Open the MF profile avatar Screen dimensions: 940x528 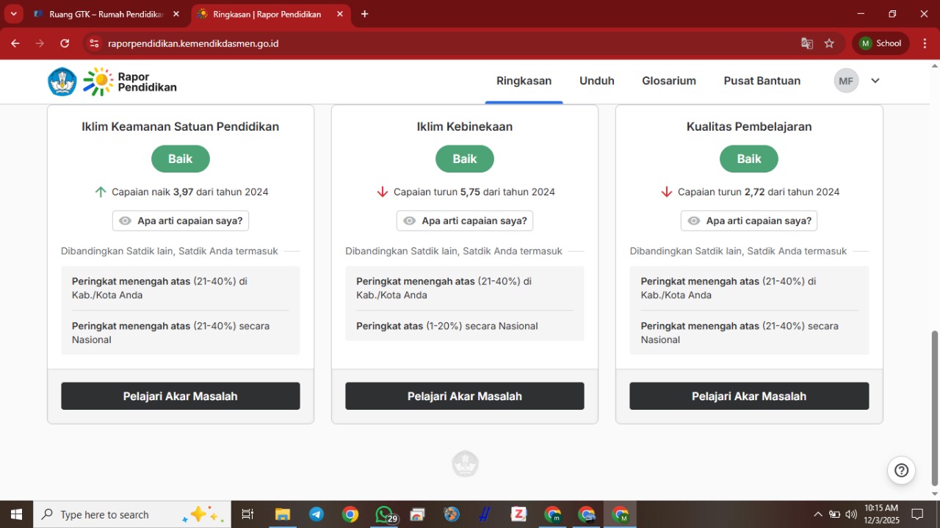pos(846,81)
